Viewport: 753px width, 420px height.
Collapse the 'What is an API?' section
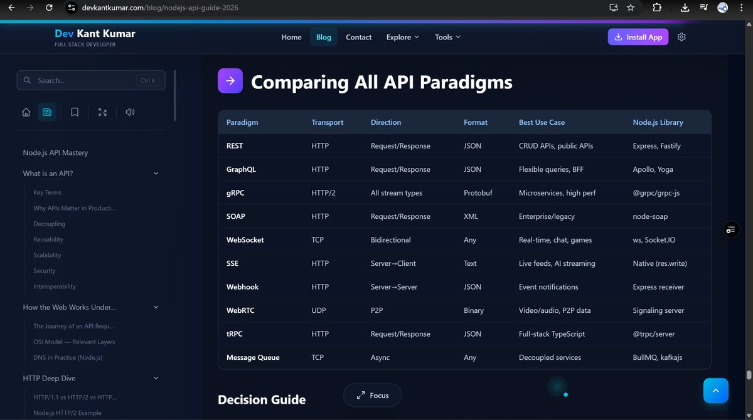156,174
